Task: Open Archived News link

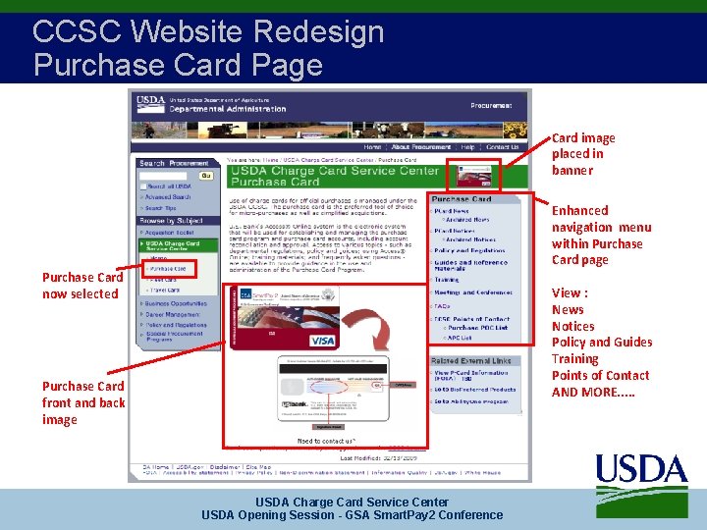Action: pyautogui.click(x=467, y=220)
